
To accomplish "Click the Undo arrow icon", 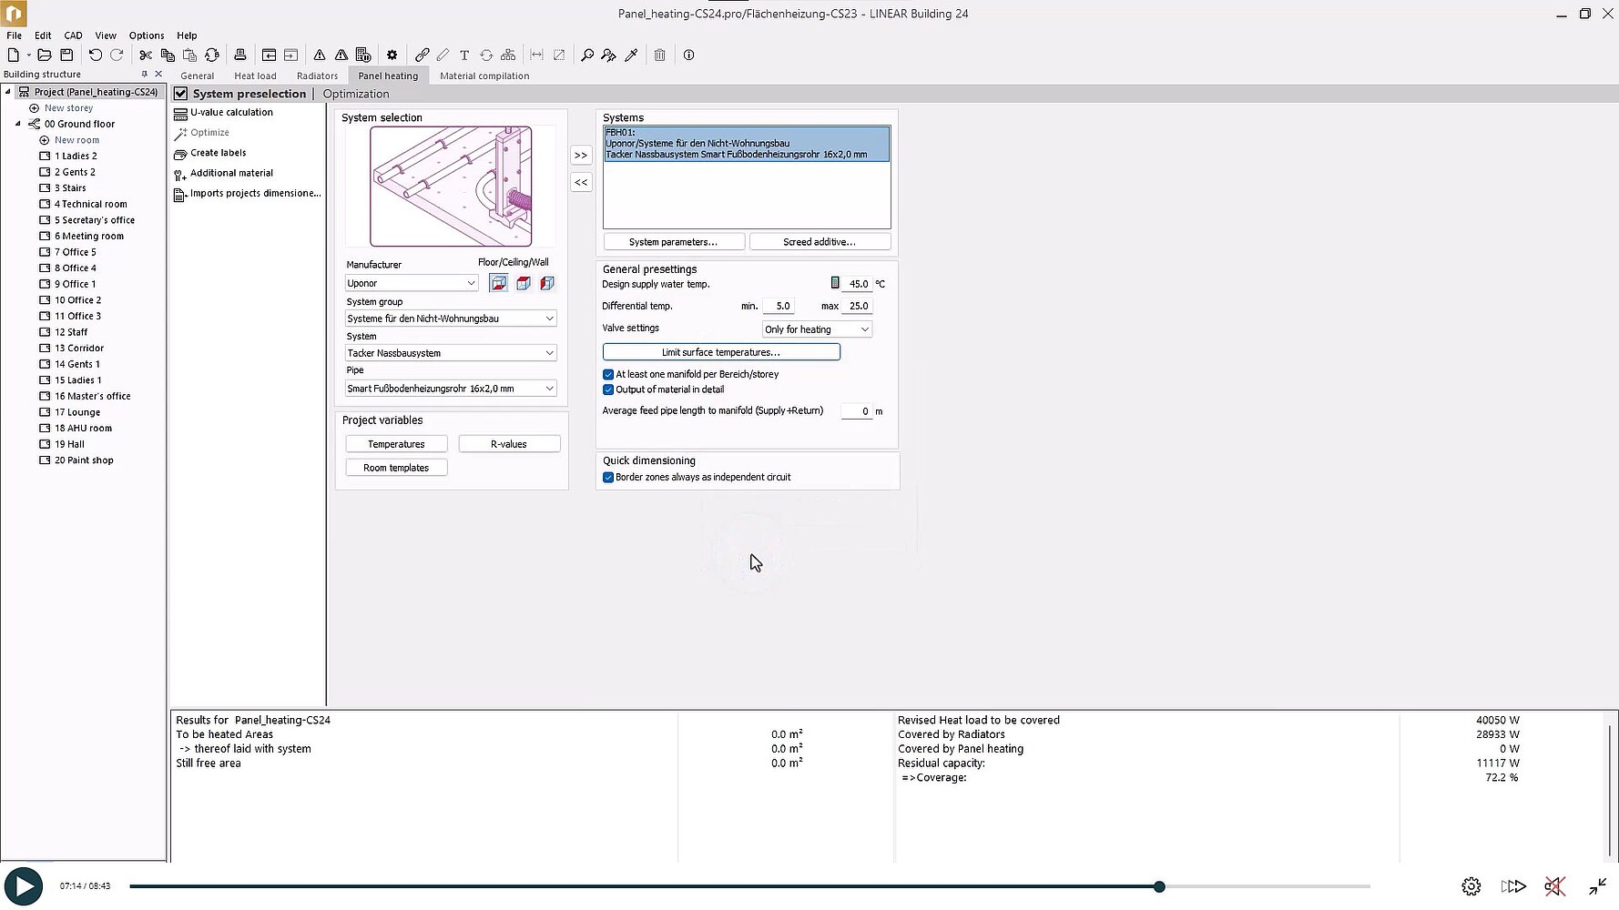I will 95,56.
